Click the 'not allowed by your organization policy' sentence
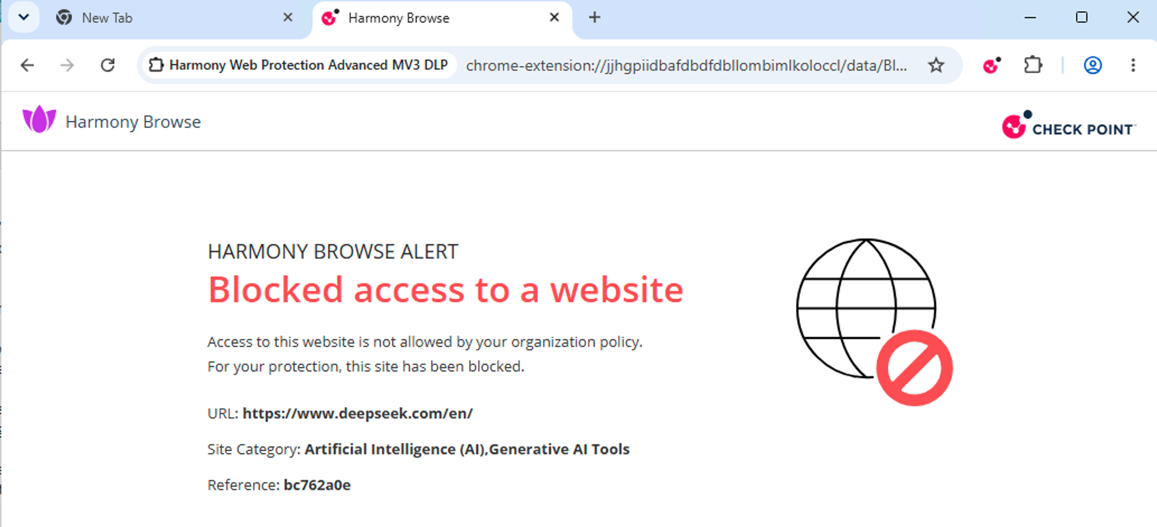 (425, 342)
